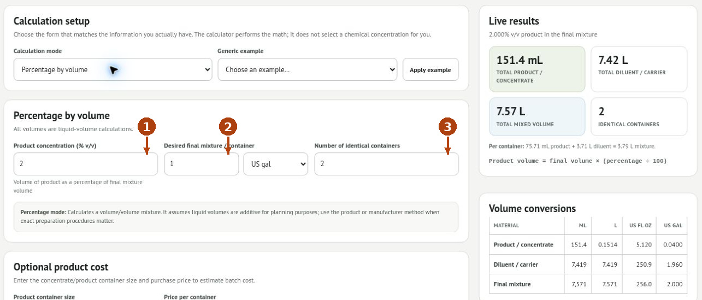Change the US gal unit selector
This screenshot has height=300, width=702.
pos(276,164)
